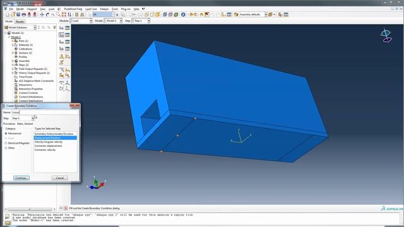Open the Viewport menu
This screenshot has width=404, height=227.
32,9
